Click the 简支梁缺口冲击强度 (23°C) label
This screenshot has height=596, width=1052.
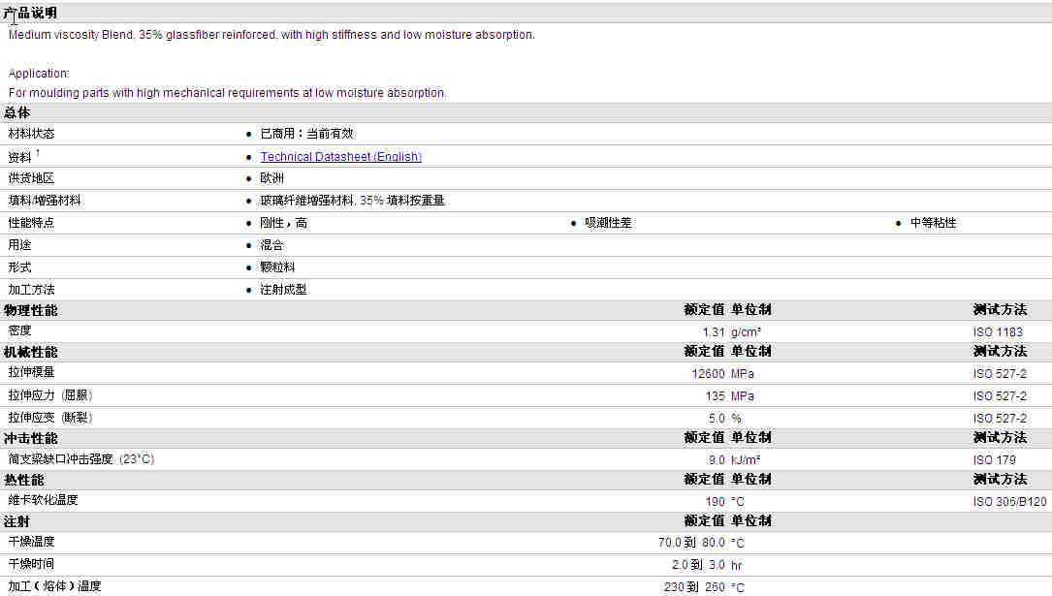click(81, 459)
